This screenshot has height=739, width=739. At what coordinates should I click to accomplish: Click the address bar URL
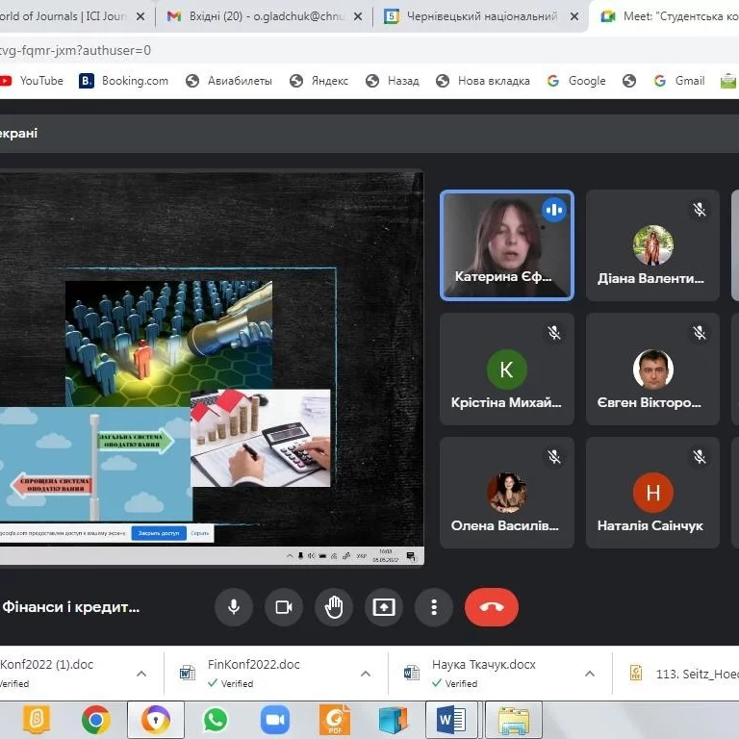75,50
